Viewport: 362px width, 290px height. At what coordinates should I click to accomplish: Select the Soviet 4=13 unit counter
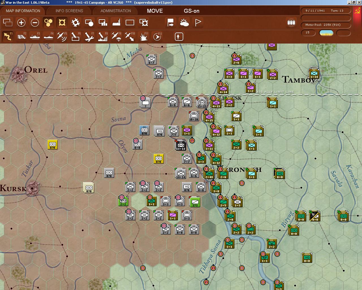pyautogui.click(x=216, y=103)
